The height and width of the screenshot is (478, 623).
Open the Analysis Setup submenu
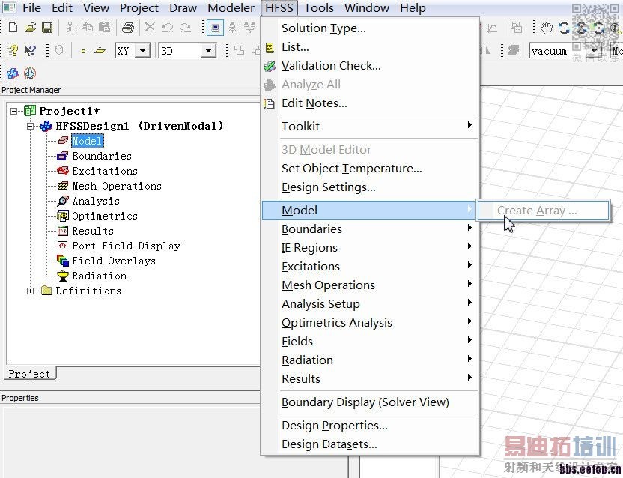point(370,304)
